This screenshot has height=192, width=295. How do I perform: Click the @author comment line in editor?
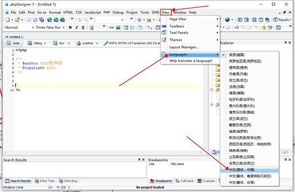(40, 63)
